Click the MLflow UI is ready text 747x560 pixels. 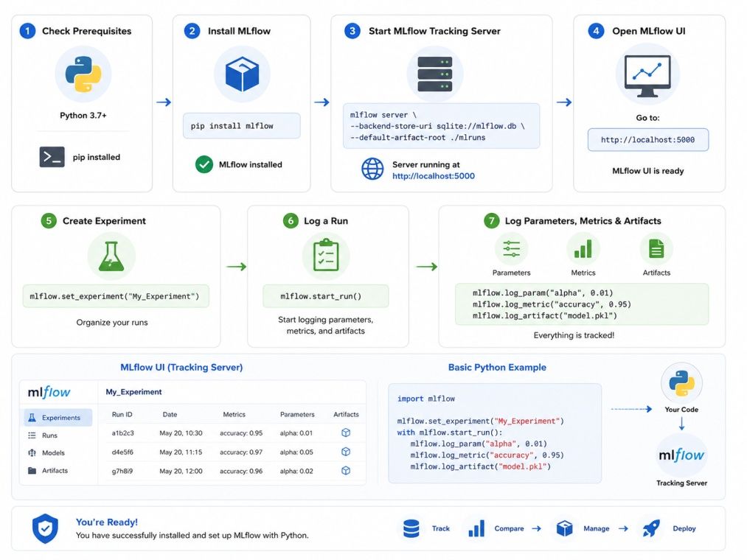coord(648,170)
